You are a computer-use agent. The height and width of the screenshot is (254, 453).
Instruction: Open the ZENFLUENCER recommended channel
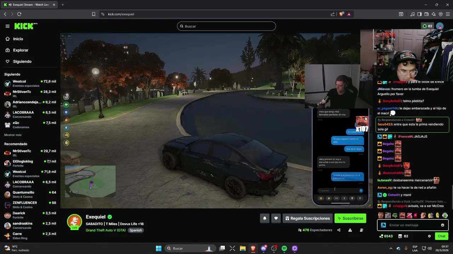pos(30,205)
